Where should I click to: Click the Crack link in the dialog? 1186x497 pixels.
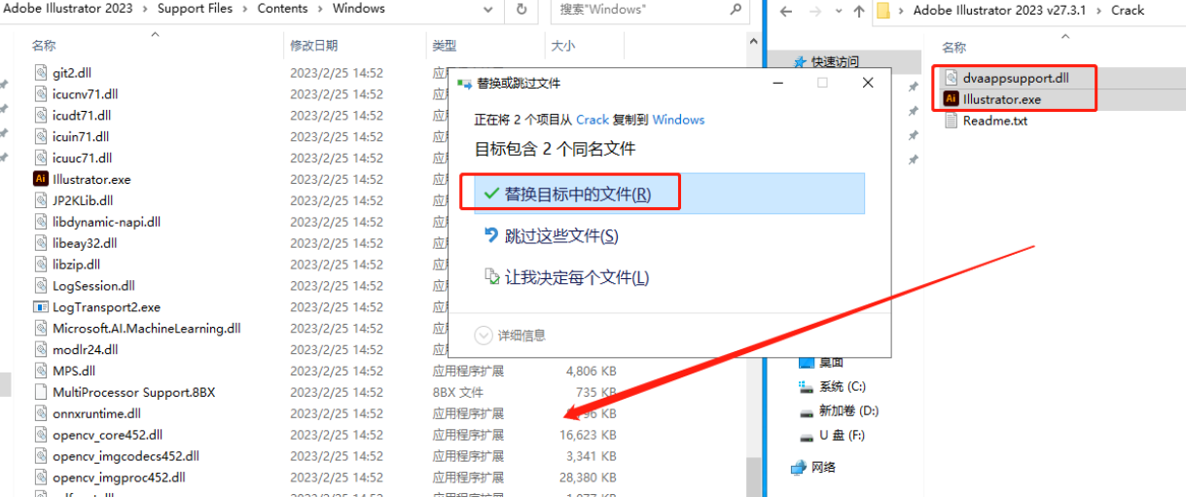[593, 120]
